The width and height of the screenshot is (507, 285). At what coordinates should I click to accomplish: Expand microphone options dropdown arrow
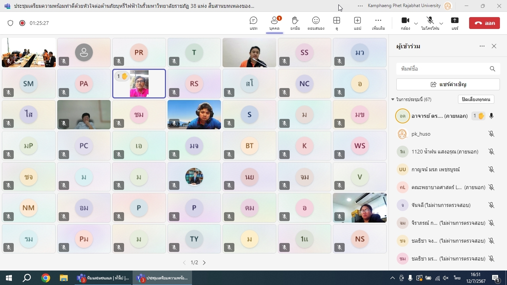pyautogui.click(x=441, y=23)
